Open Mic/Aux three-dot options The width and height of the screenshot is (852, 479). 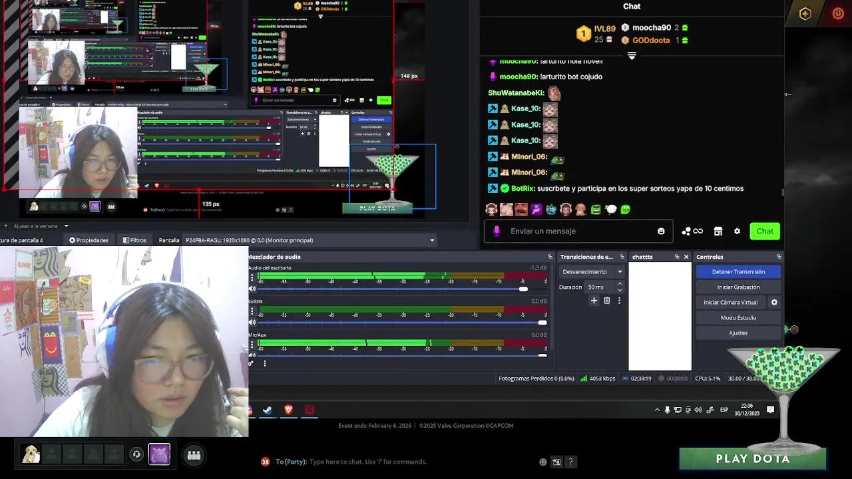[x=252, y=345]
